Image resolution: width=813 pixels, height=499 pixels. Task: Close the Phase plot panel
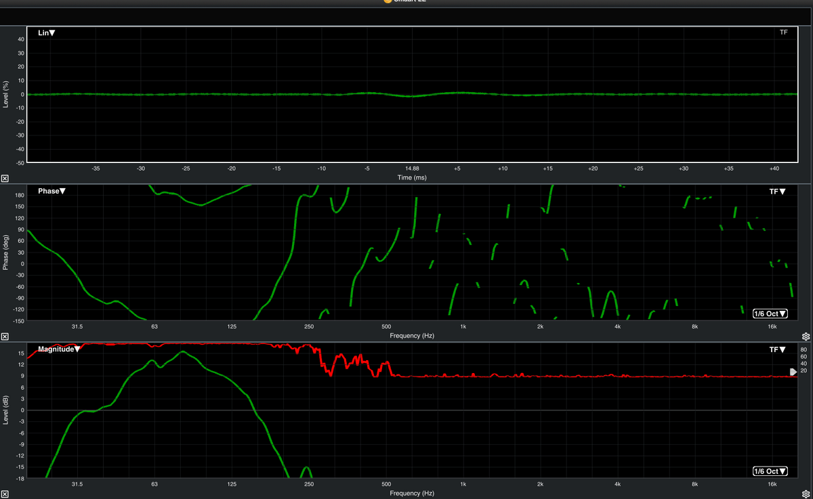point(5,337)
